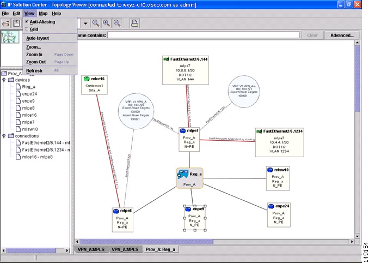Open the File menu
Screen dimensions: 369x263
[5, 14]
